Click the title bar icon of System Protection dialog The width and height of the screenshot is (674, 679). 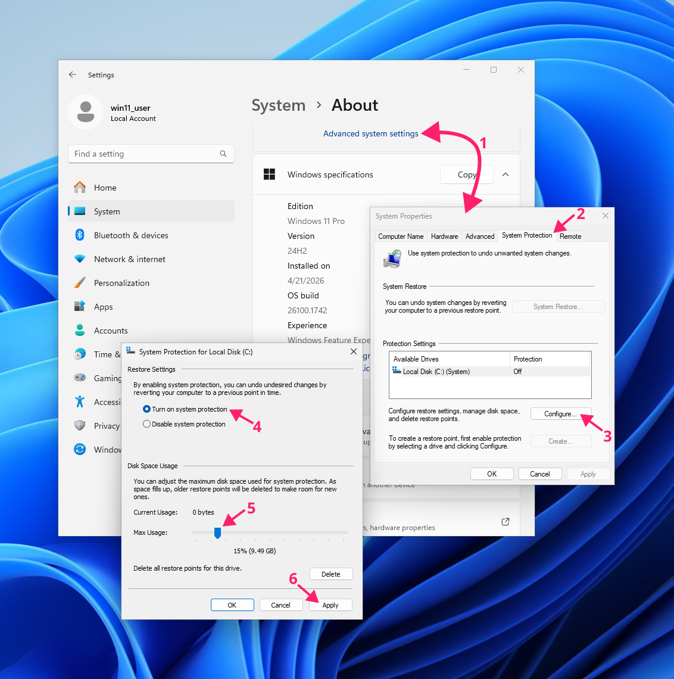click(130, 351)
